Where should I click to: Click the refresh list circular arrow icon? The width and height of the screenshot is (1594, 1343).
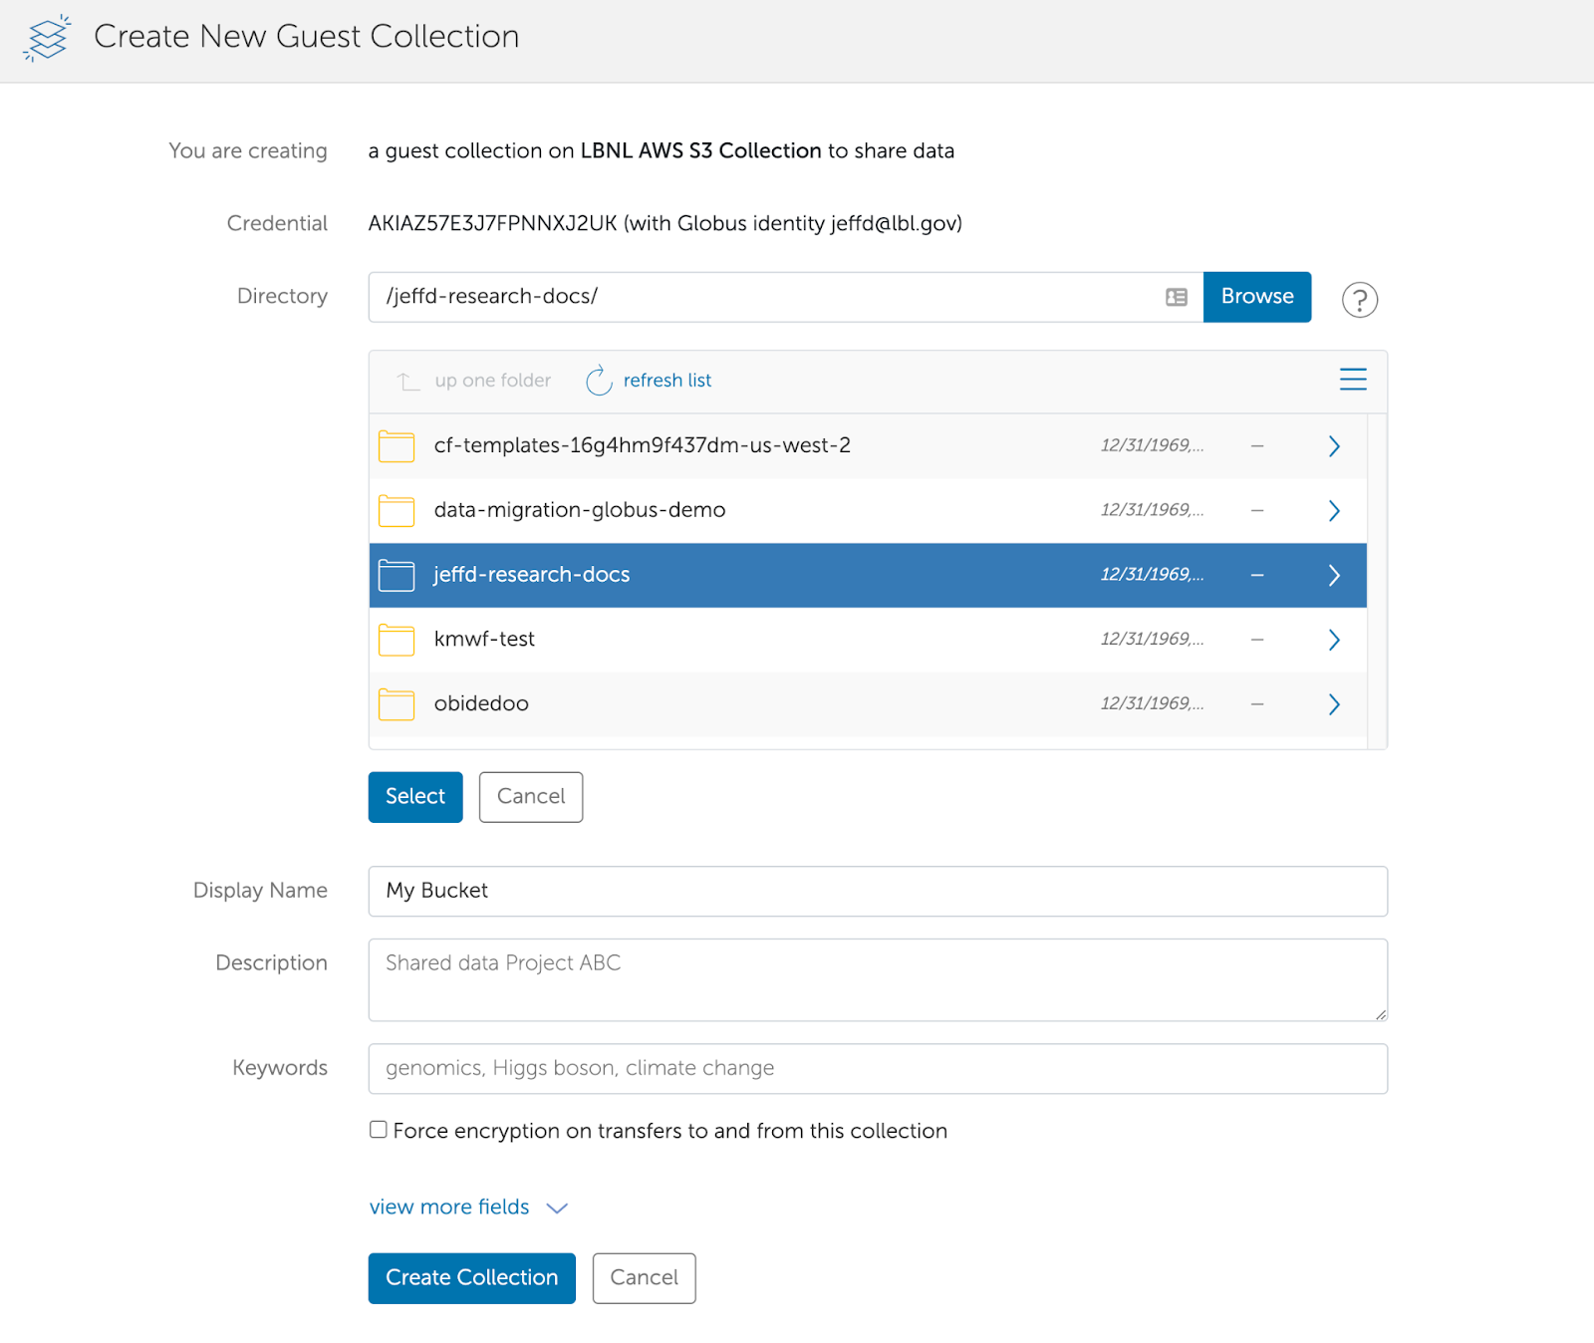pos(599,381)
